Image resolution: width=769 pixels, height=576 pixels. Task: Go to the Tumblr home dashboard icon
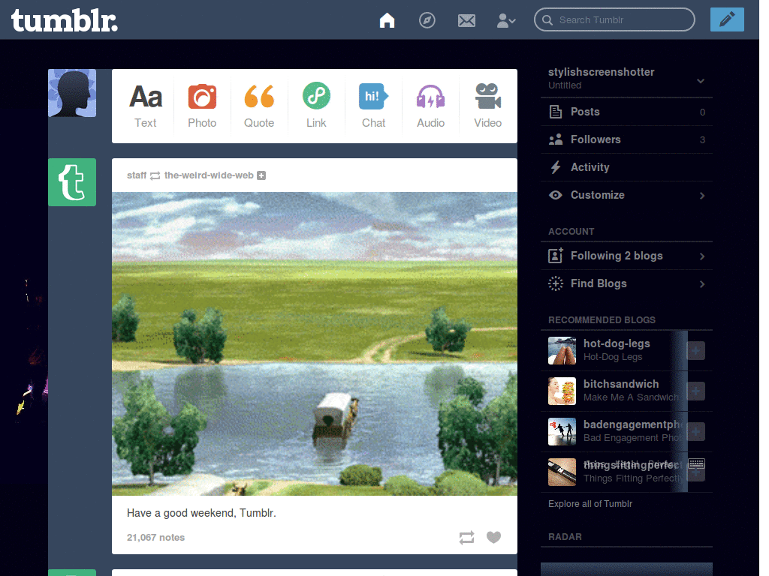tap(387, 20)
